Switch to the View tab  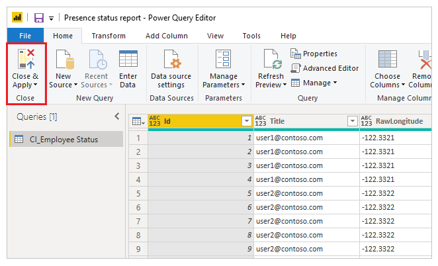[x=216, y=36]
